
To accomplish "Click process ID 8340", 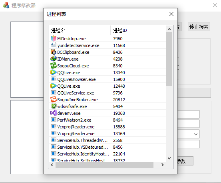I will click(117, 66).
